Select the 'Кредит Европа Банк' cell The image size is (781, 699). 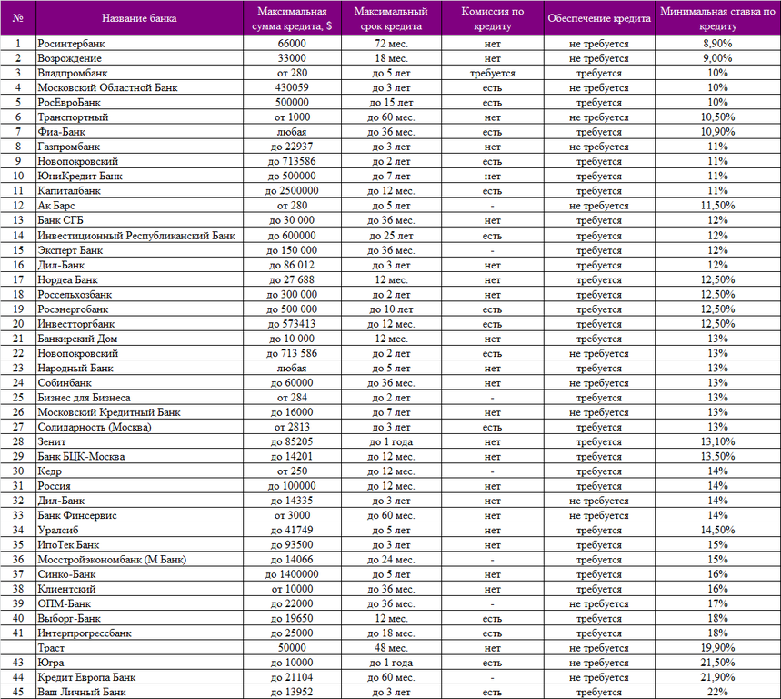pyautogui.click(x=139, y=677)
